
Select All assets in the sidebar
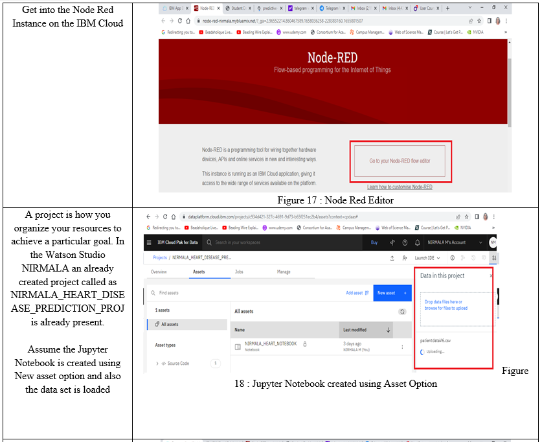[x=187, y=325]
